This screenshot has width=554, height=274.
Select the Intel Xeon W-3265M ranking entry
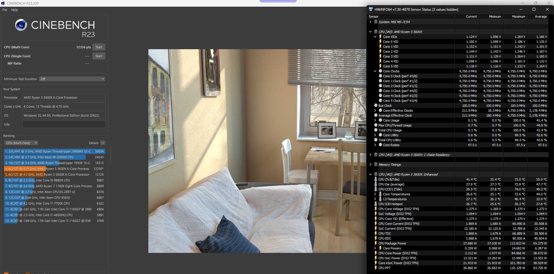pos(54,157)
